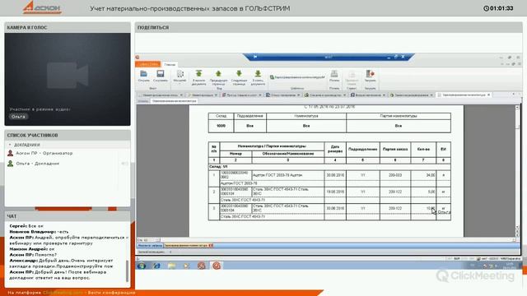The height and width of the screenshot is (296, 527).
Task: Click quantity cell 5,00 in row 2
Action: [x=423, y=192]
